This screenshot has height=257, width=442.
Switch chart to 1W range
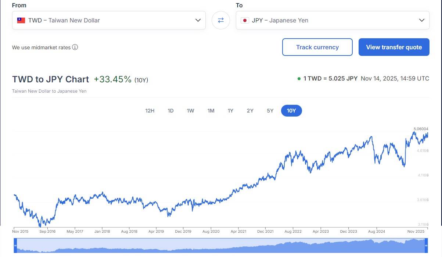[x=190, y=111]
